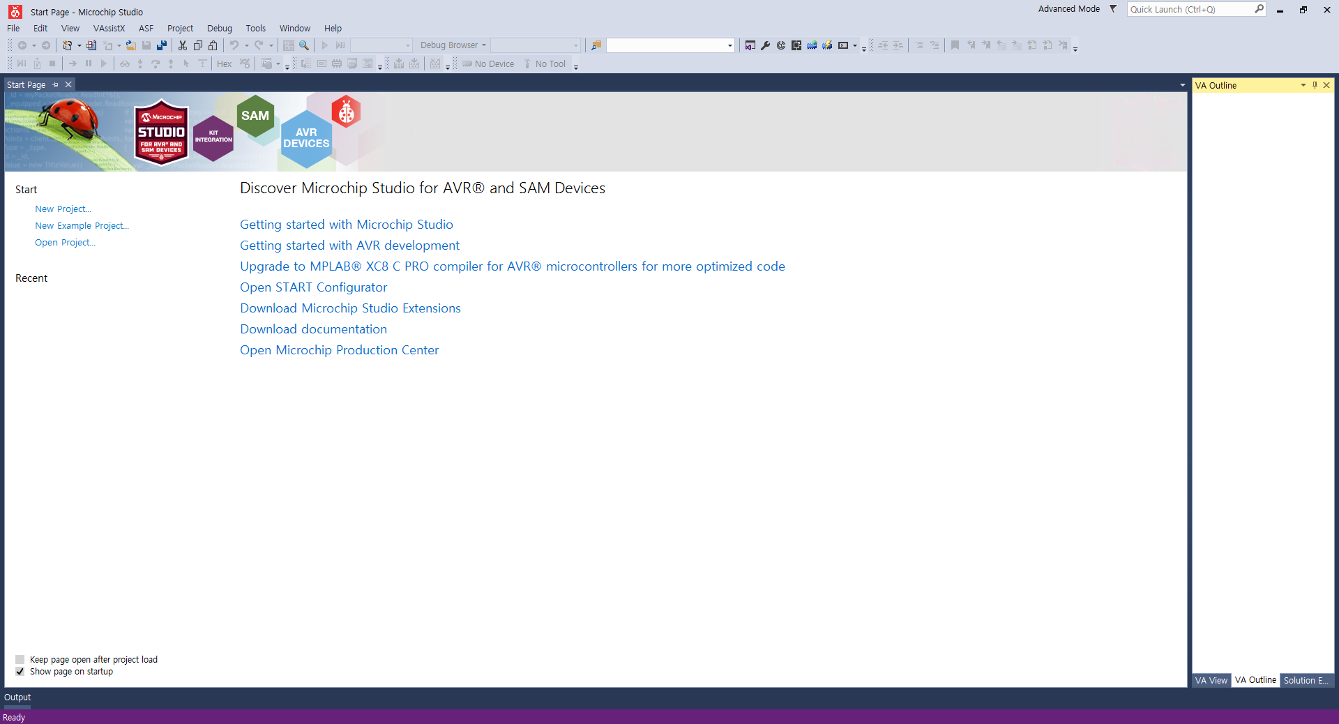Open the Debug Browser dropdown
1339x724 pixels.
point(453,45)
